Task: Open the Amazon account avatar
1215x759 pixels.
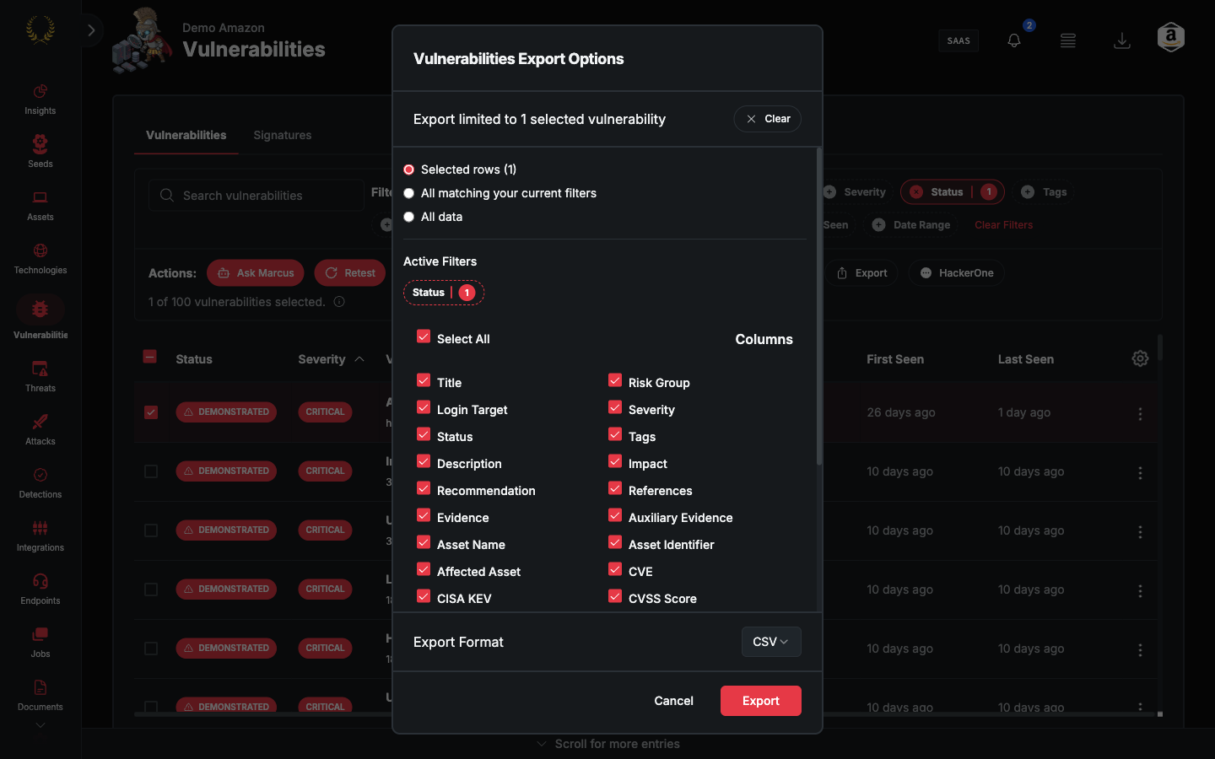Action: (x=1171, y=37)
